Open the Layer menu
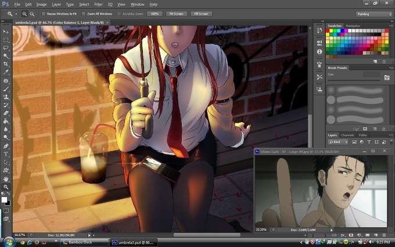The image size is (395, 247). pos(56,4)
